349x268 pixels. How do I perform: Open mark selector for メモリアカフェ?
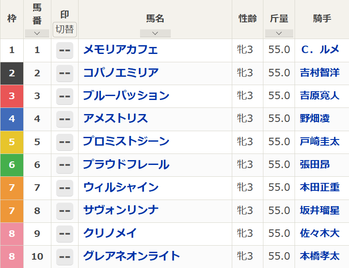(x=65, y=50)
